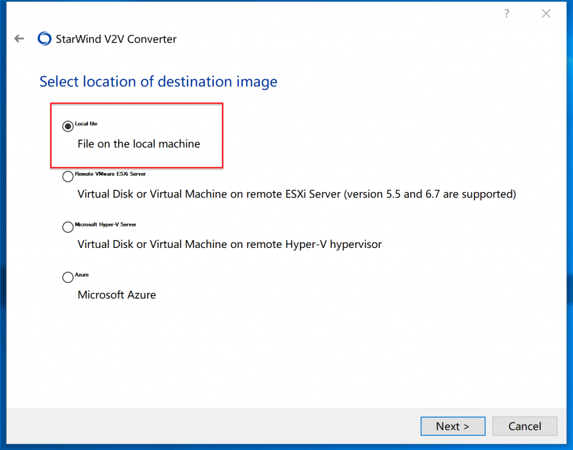Close the StarWind V2V Converter window

(546, 13)
